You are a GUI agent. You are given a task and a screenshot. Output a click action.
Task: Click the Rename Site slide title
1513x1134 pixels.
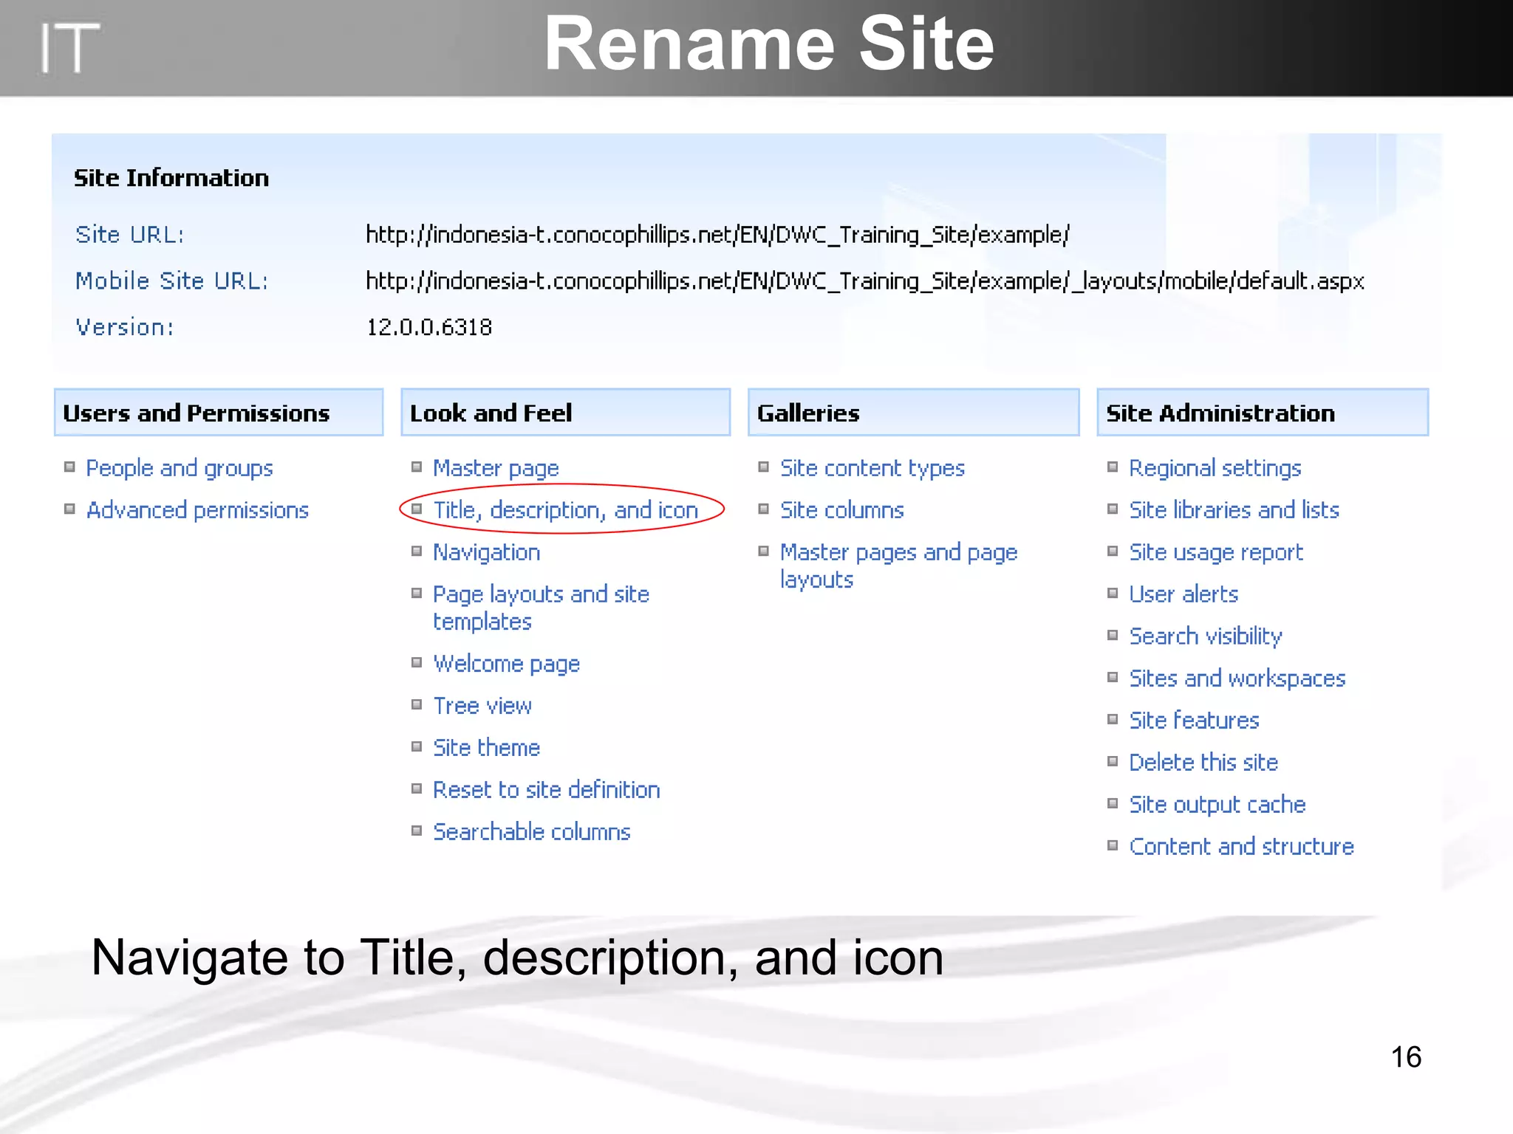[769, 44]
